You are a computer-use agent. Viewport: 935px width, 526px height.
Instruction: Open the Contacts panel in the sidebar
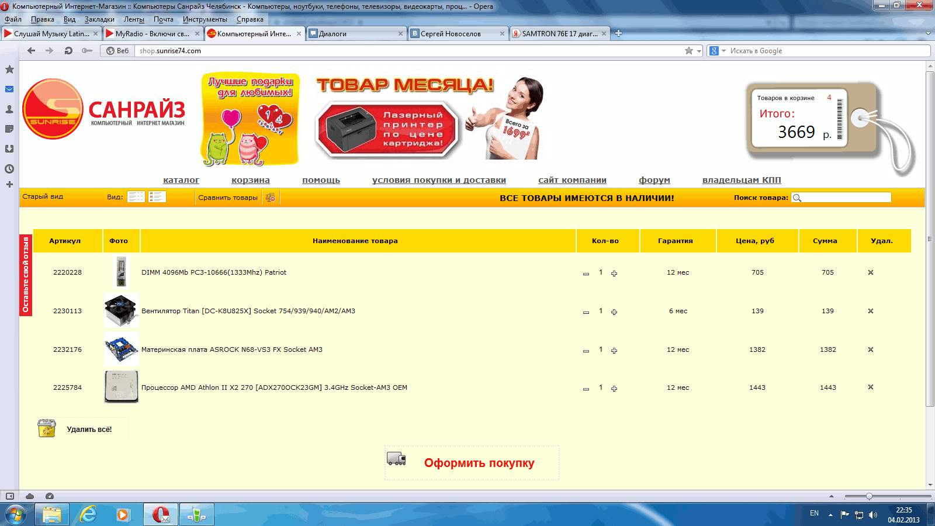[x=9, y=109]
